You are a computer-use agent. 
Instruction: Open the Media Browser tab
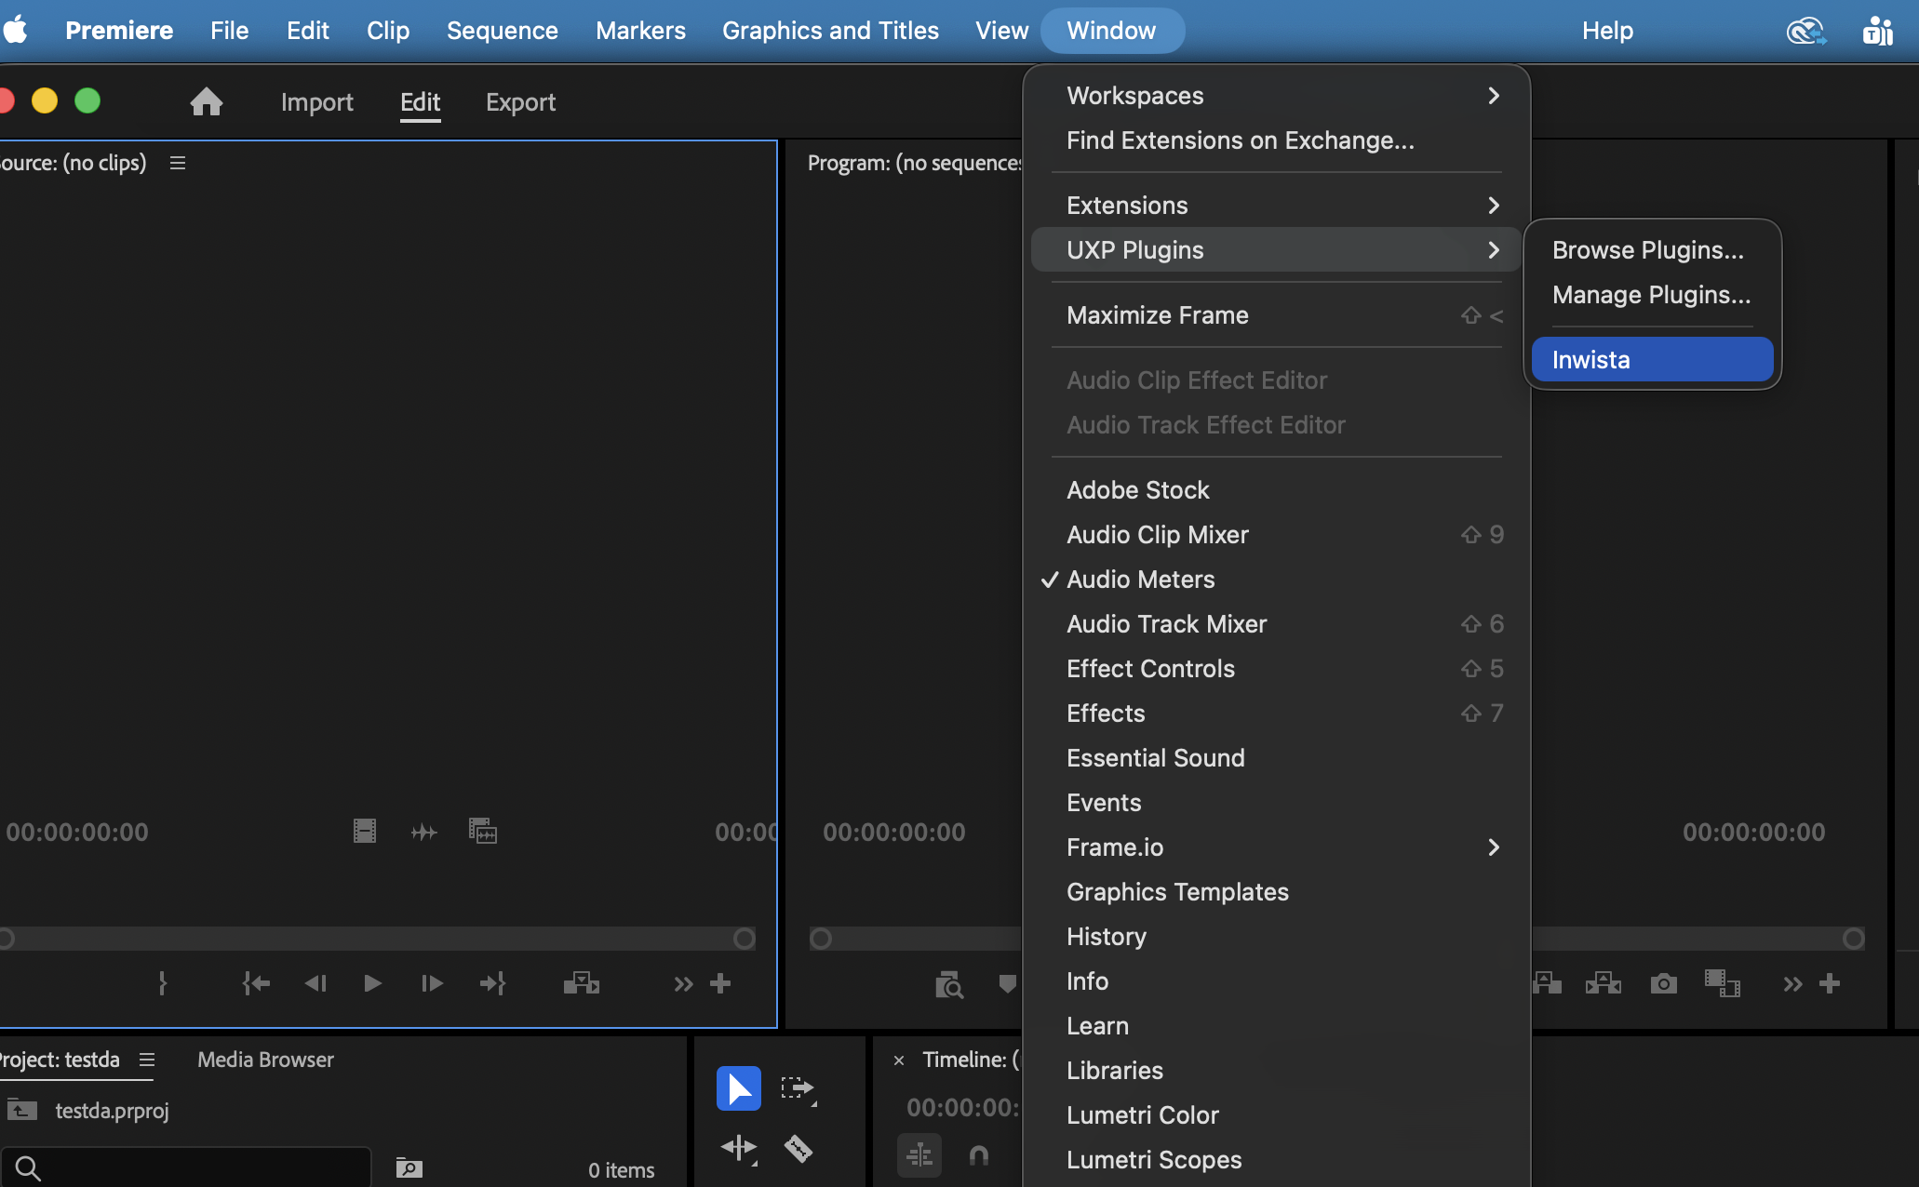coord(265,1060)
